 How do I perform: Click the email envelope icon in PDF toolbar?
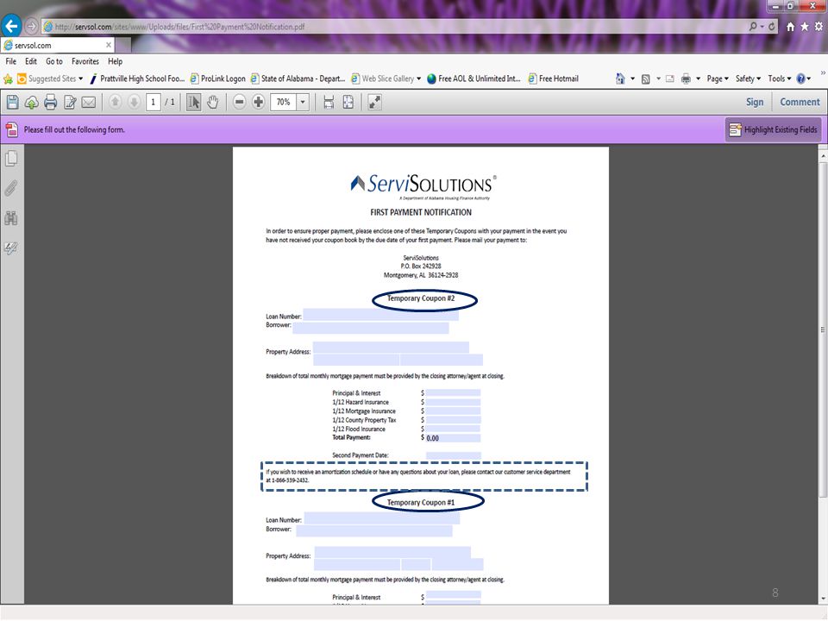89,102
